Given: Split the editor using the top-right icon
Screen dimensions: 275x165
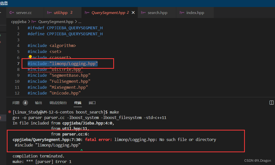Looking at the screenshot, I should [x=271, y=102].
